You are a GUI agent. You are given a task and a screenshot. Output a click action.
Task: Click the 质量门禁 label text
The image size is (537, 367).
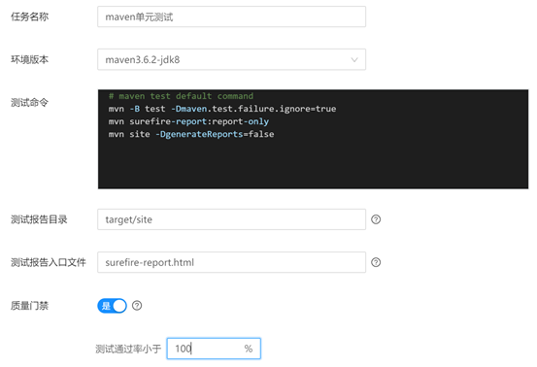tap(29, 306)
